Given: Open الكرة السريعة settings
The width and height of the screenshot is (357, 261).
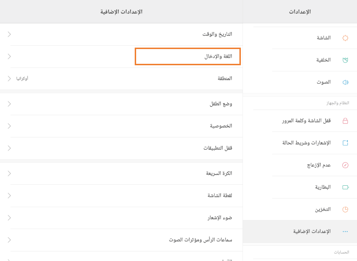Looking at the screenshot, I should point(121,173).
